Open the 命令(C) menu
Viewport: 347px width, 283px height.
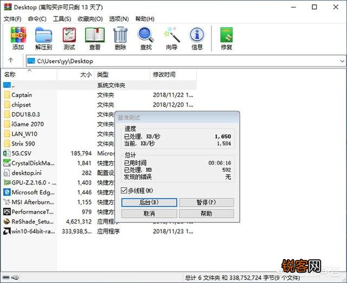tap(37, 19)
